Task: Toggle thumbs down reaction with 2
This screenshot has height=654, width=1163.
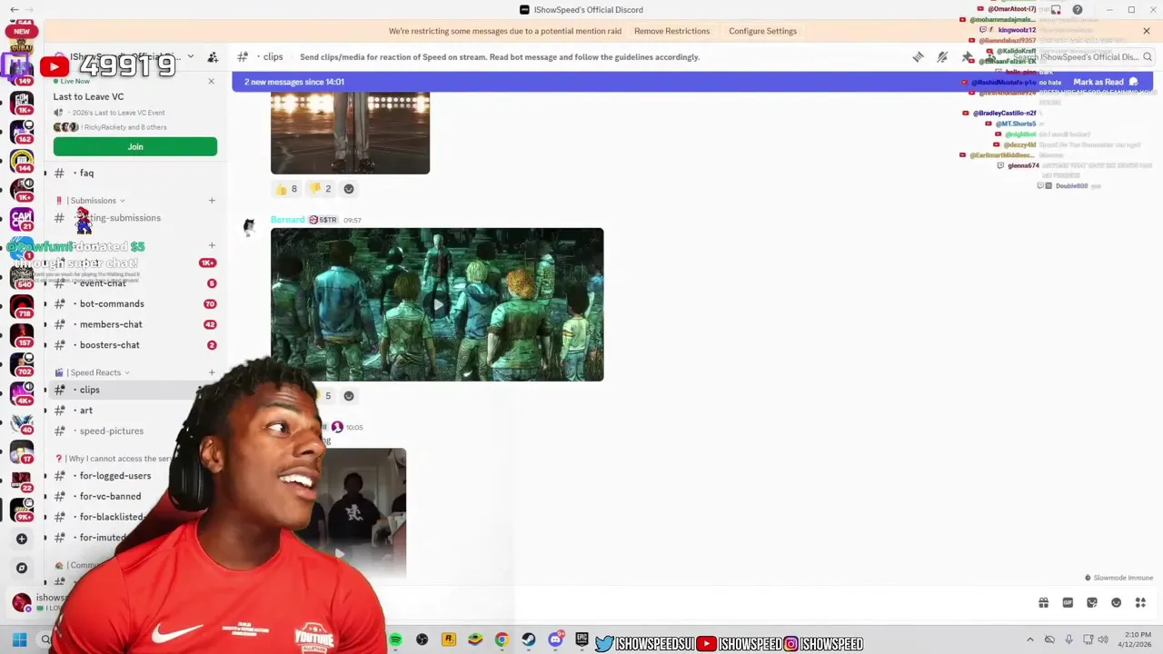Action: click(x=322, y=189)
